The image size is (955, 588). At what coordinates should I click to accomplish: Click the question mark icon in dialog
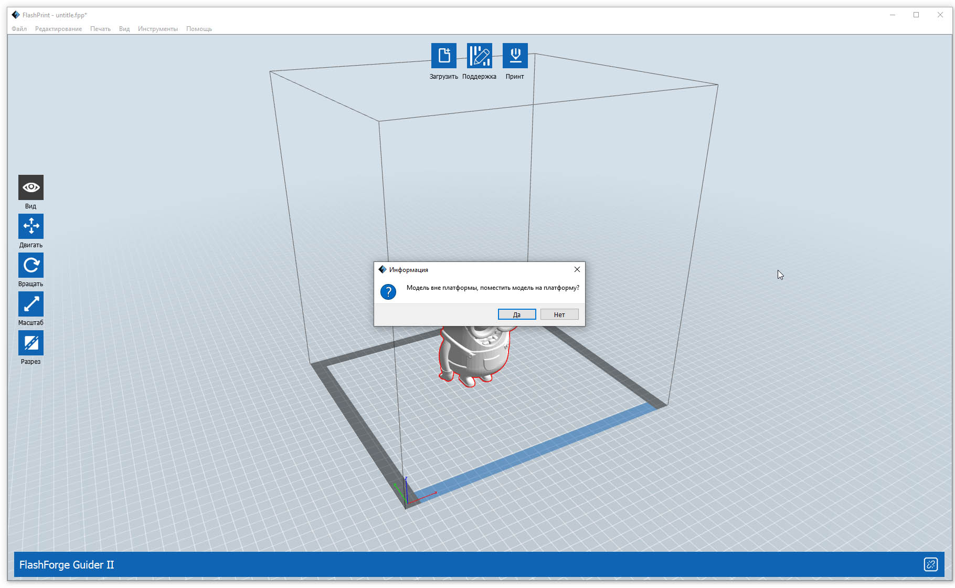tap(388, 292)
